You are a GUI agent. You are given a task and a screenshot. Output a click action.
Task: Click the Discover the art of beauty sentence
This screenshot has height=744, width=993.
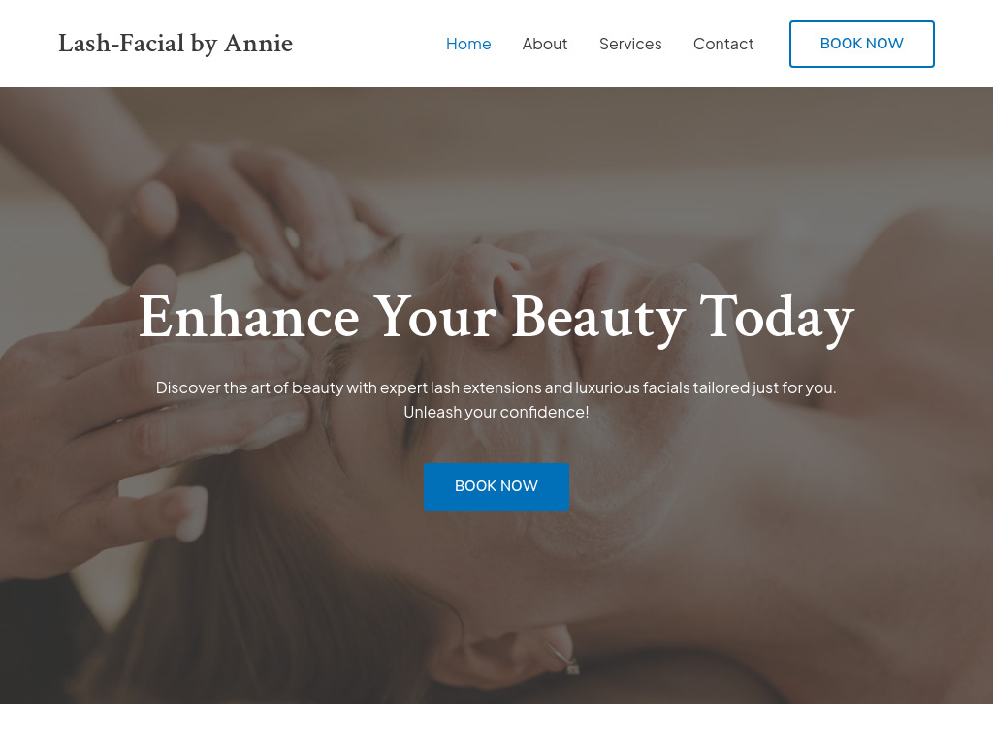coord(496,387)
